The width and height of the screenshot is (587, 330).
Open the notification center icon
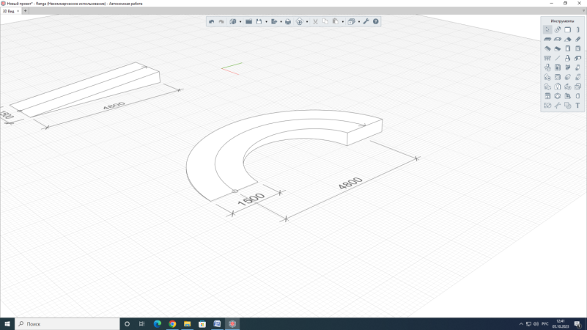pos(577,324)
